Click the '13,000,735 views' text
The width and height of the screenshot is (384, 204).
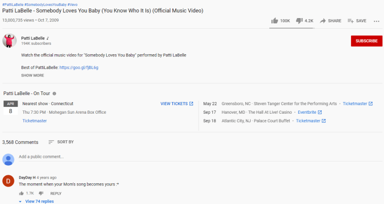18,20
